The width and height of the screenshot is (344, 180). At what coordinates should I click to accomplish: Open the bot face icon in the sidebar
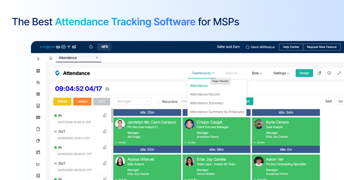click(38, 106)
